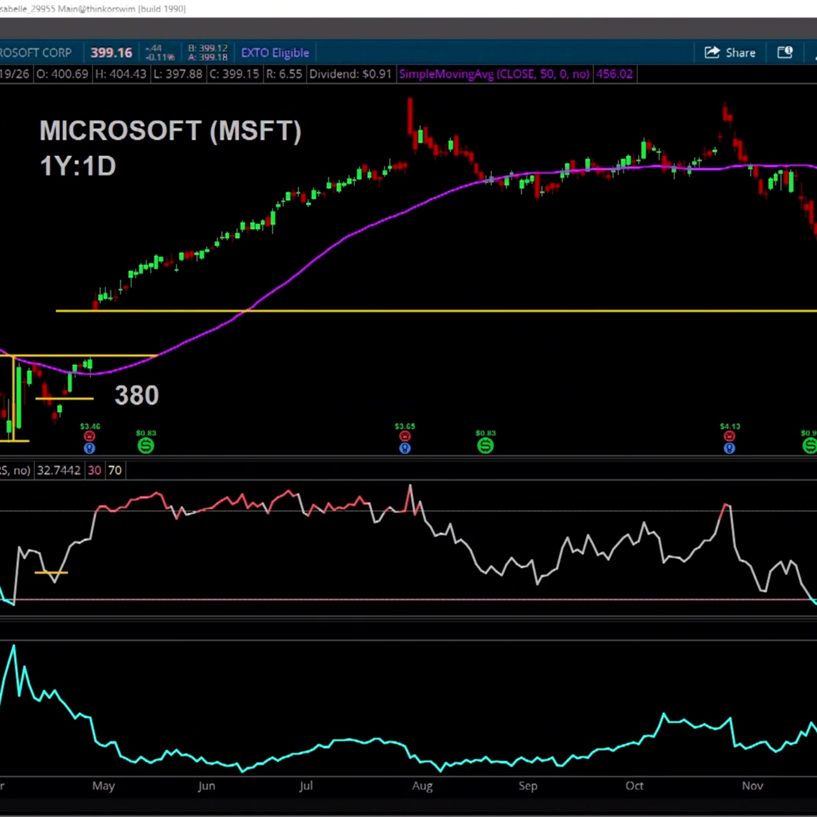
Task: Click the $3.46 earnings label
Action: [90, 426]
